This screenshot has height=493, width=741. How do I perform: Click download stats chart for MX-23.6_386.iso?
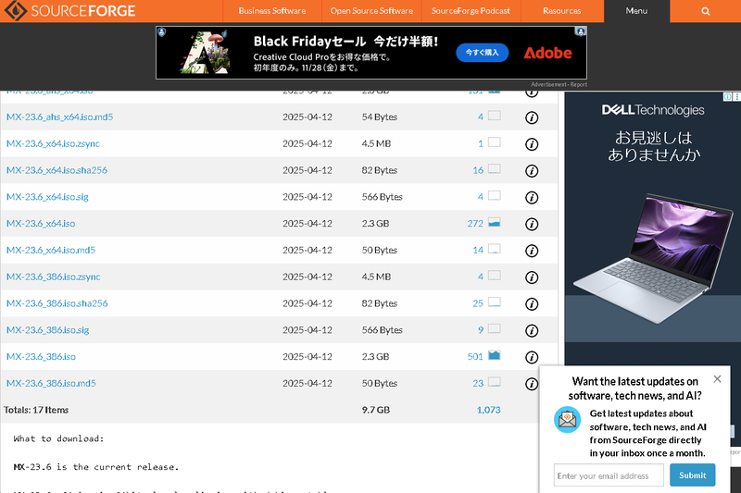tap(495, 355)
